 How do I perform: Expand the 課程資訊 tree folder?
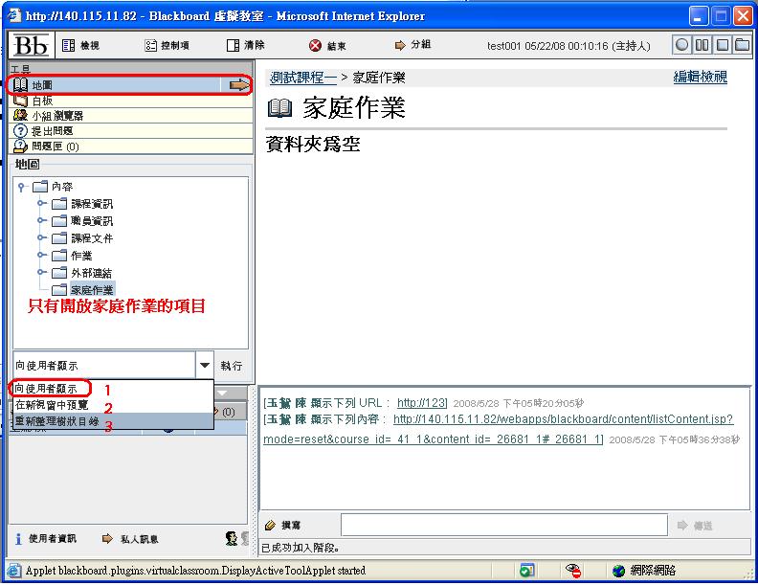[x=41, y=204]
